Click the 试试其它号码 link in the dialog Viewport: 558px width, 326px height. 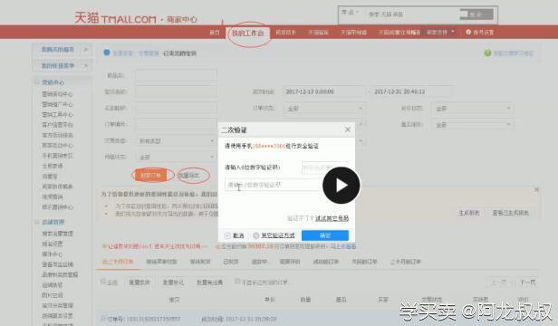(x=332, y=218)
